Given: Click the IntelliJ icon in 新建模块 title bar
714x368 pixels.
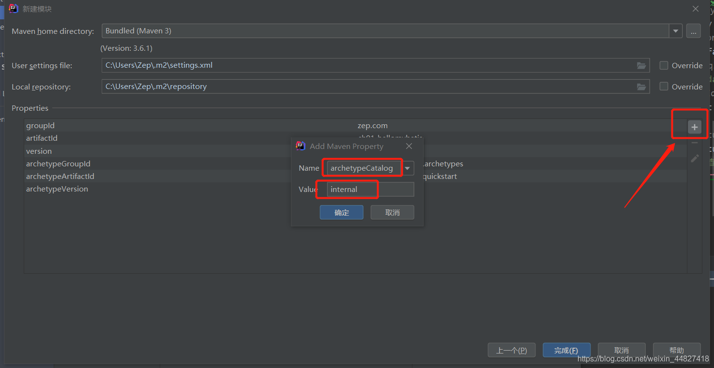Looking at the screenshot, I should click(14, 9).
